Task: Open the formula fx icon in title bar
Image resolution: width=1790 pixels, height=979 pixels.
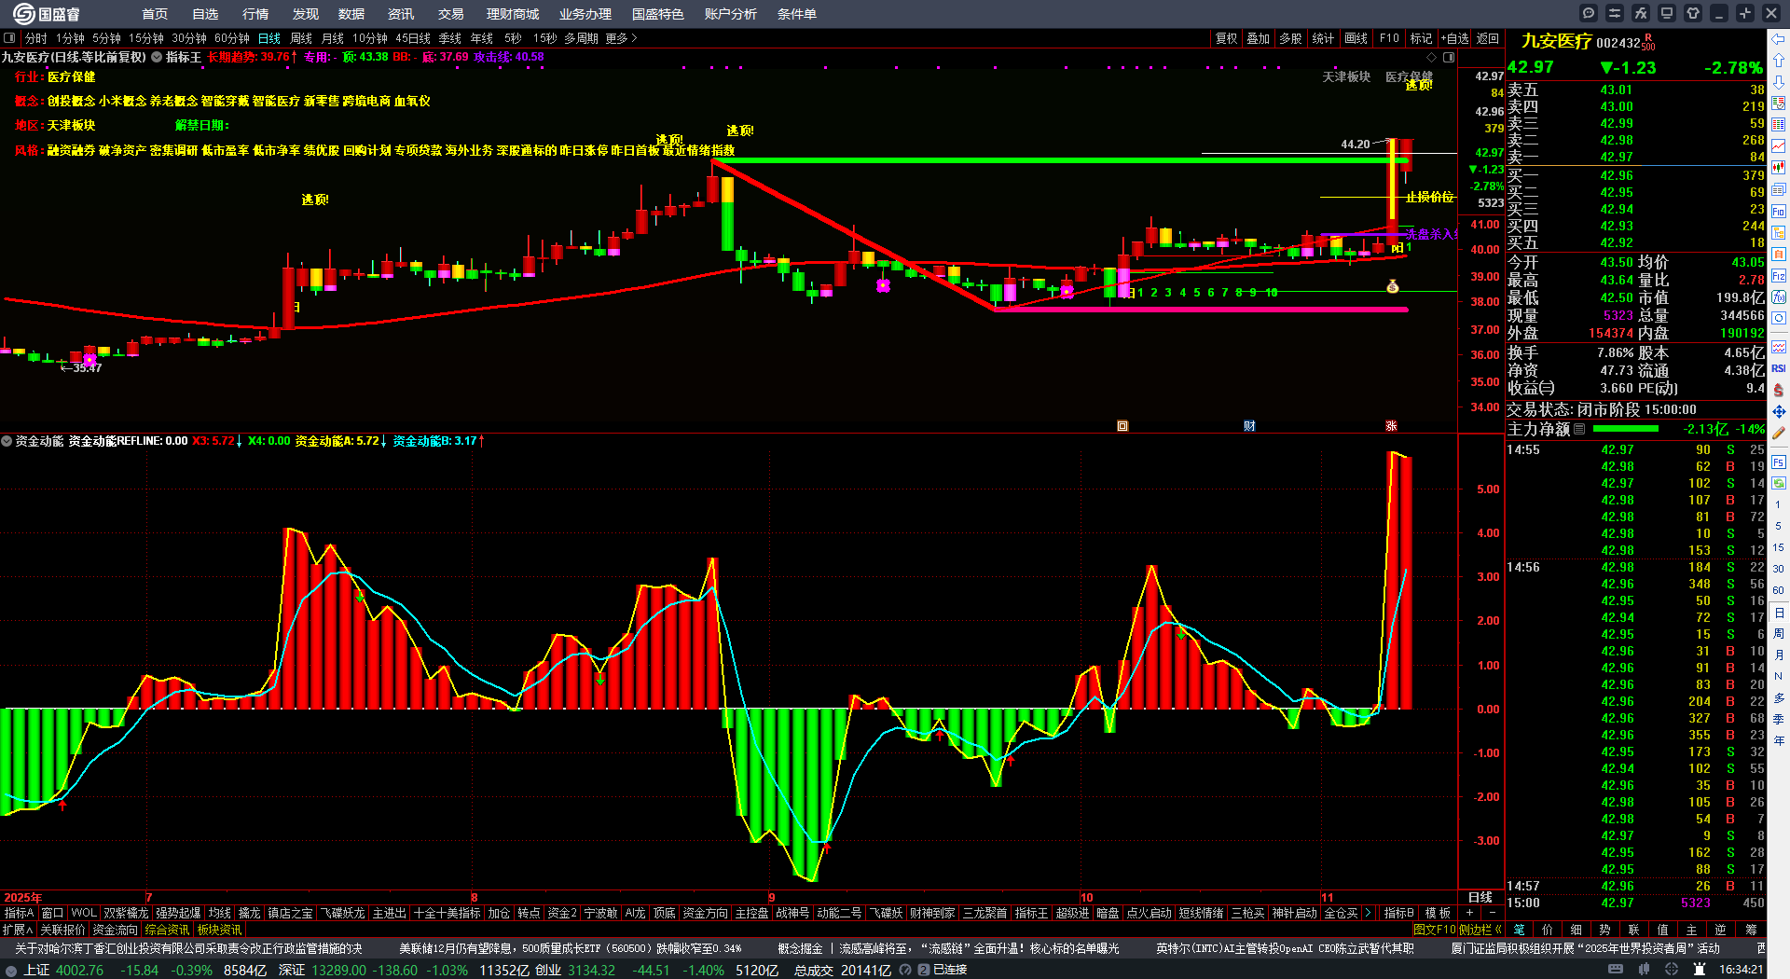Action: pos(1641,13)
